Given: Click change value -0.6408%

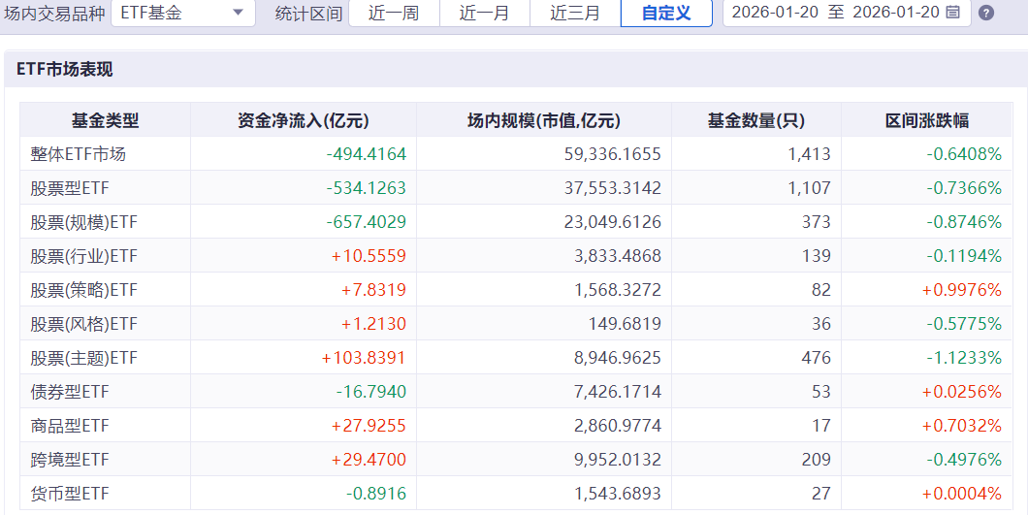Looking at the screenshot, I should coord(964,154).
